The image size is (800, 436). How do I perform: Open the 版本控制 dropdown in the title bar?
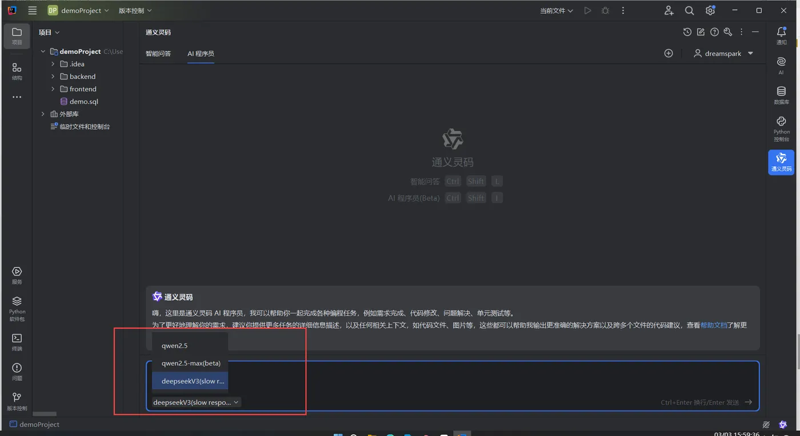click(135, 10)
